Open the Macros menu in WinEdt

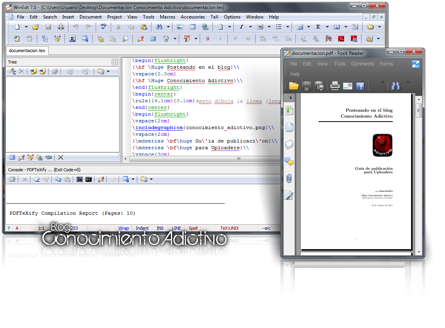pyautogui.click(x=167, y=17)
